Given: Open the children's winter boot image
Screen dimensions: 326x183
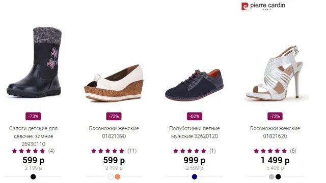Looking at the screenshot, I should [34, 62].
